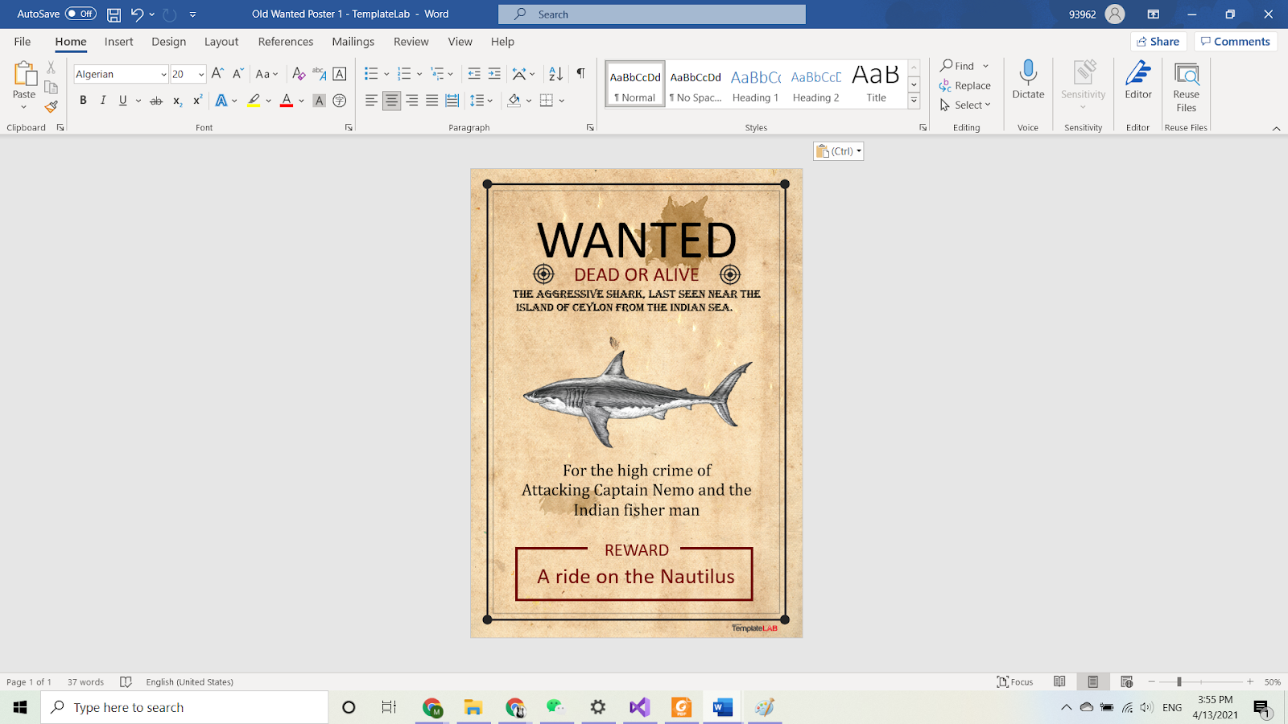Toggle center alignment

pos(391,101)
